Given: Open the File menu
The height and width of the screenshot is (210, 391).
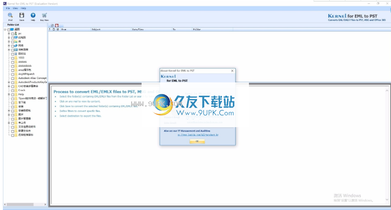Looking at the screenshot, I should point(8,8).
